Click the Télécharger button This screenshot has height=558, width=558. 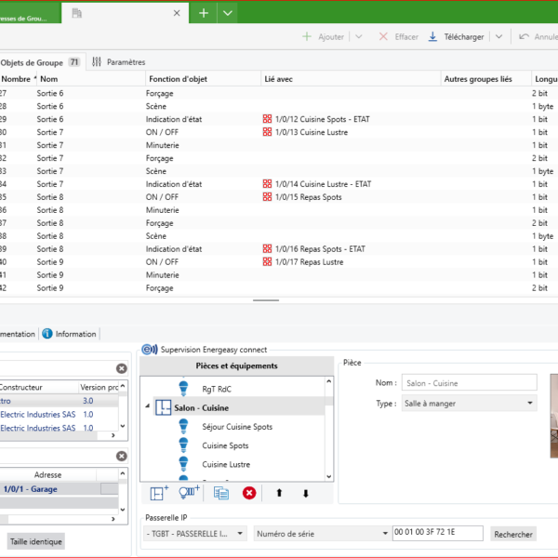[x=457, y=37]
